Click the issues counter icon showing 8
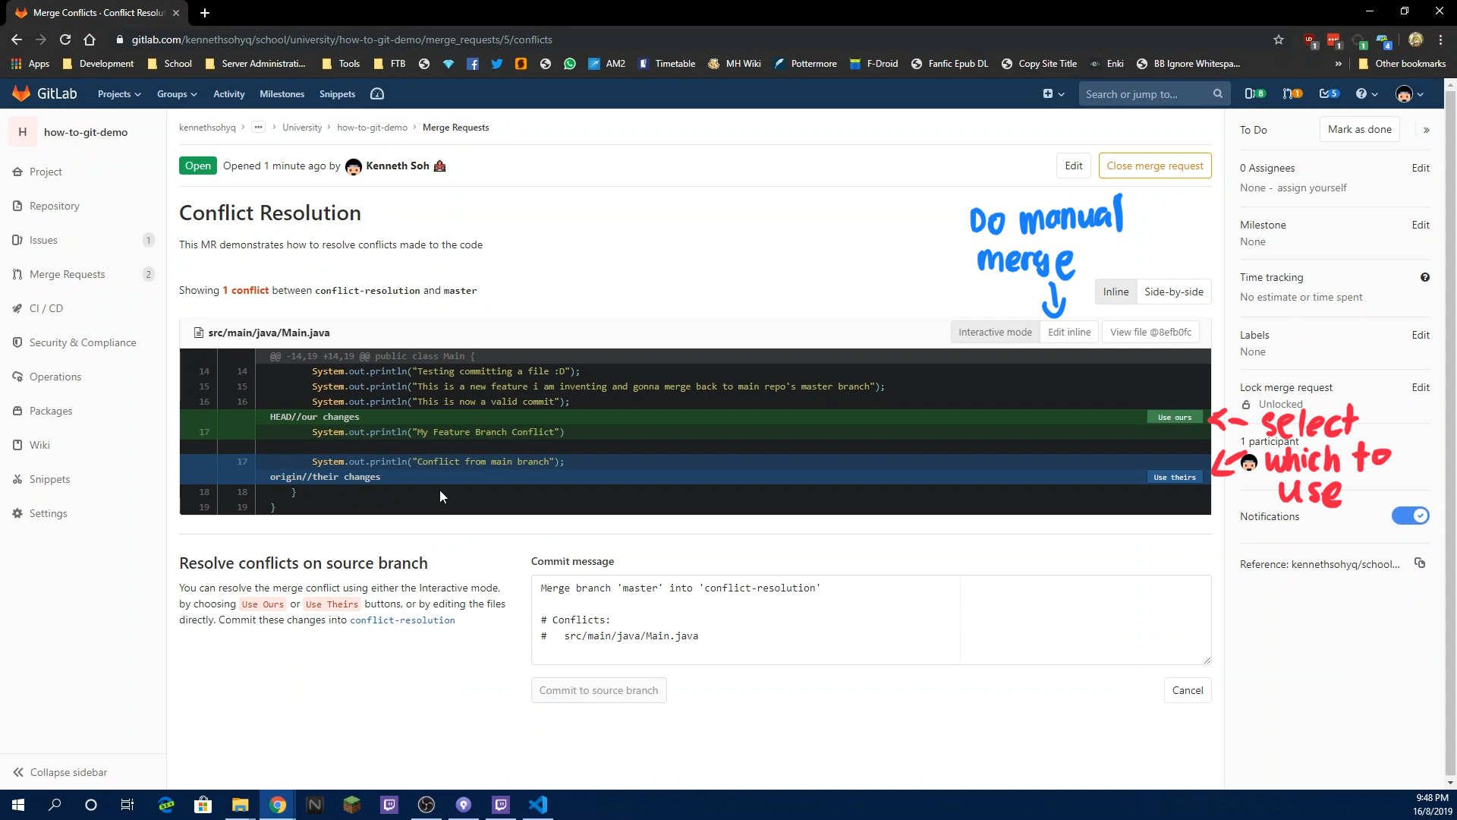 [x=1255, y=93]
